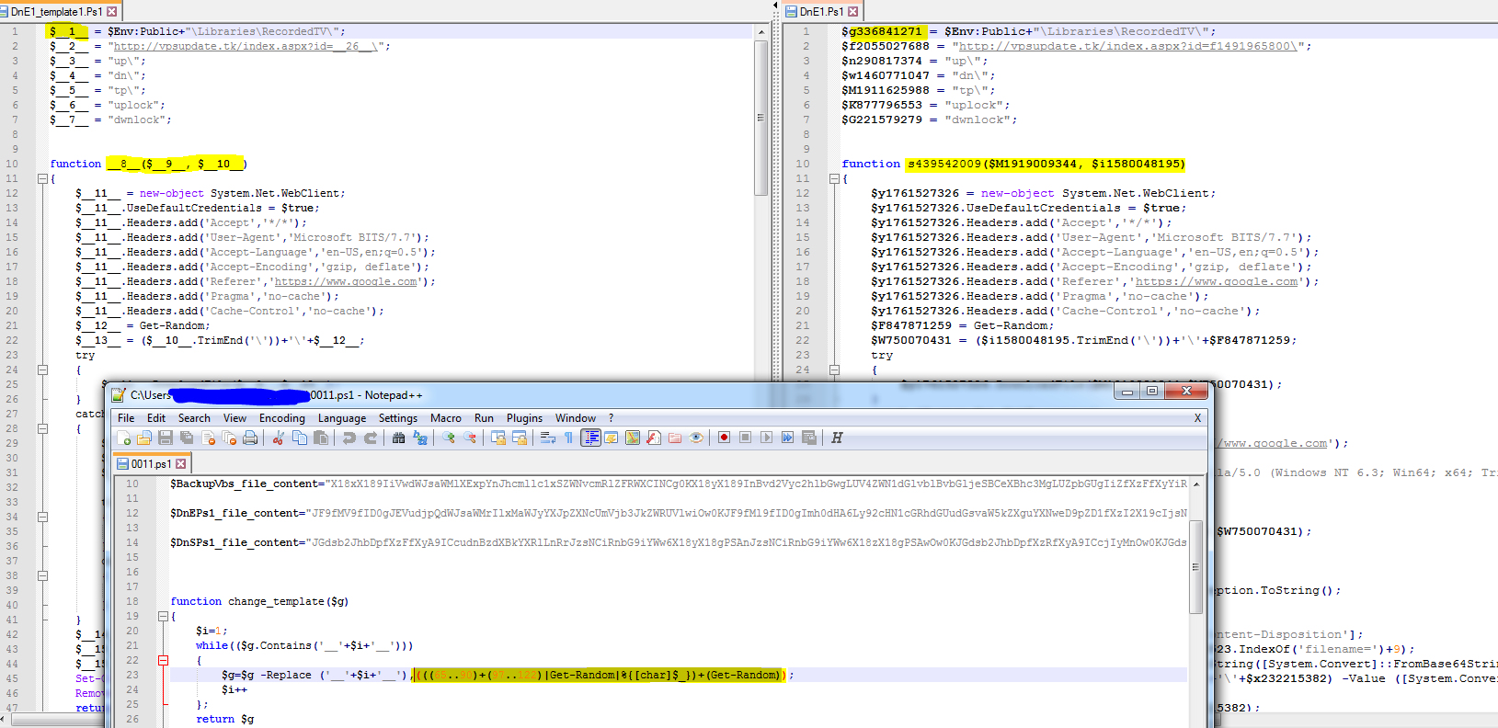Collapse fold at line 24 in DnE1.Ps1 pane
The image size is (1498, 728).
click(x=834, y=370)
